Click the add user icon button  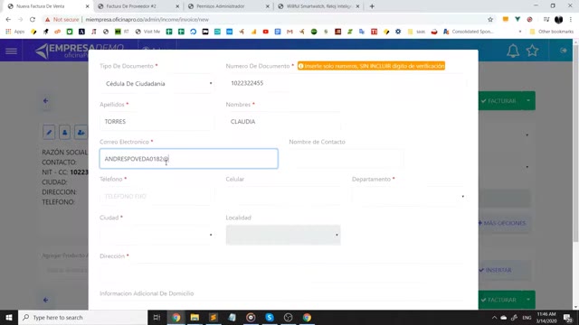point(81,133)
